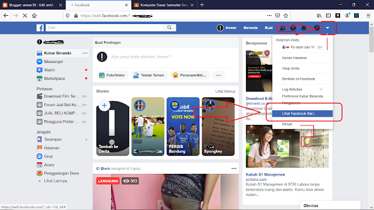Screen dimensions: 374x210
Task: Select Grup Anda menu item
Action: click(290, 68)
